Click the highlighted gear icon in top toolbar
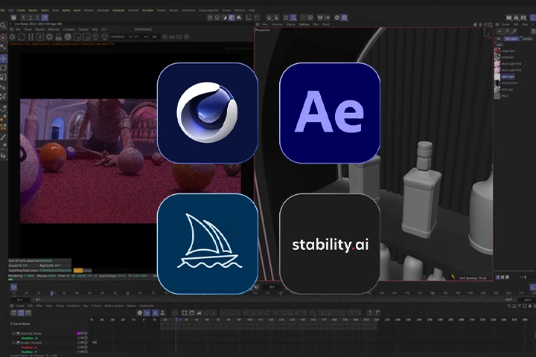 coord(344,17)
